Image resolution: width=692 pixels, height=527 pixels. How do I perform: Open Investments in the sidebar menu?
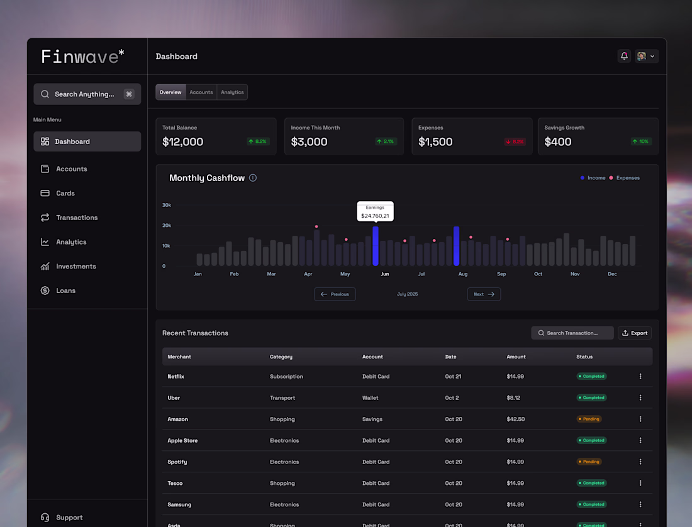pyautogui.click(x=76, y=267)
